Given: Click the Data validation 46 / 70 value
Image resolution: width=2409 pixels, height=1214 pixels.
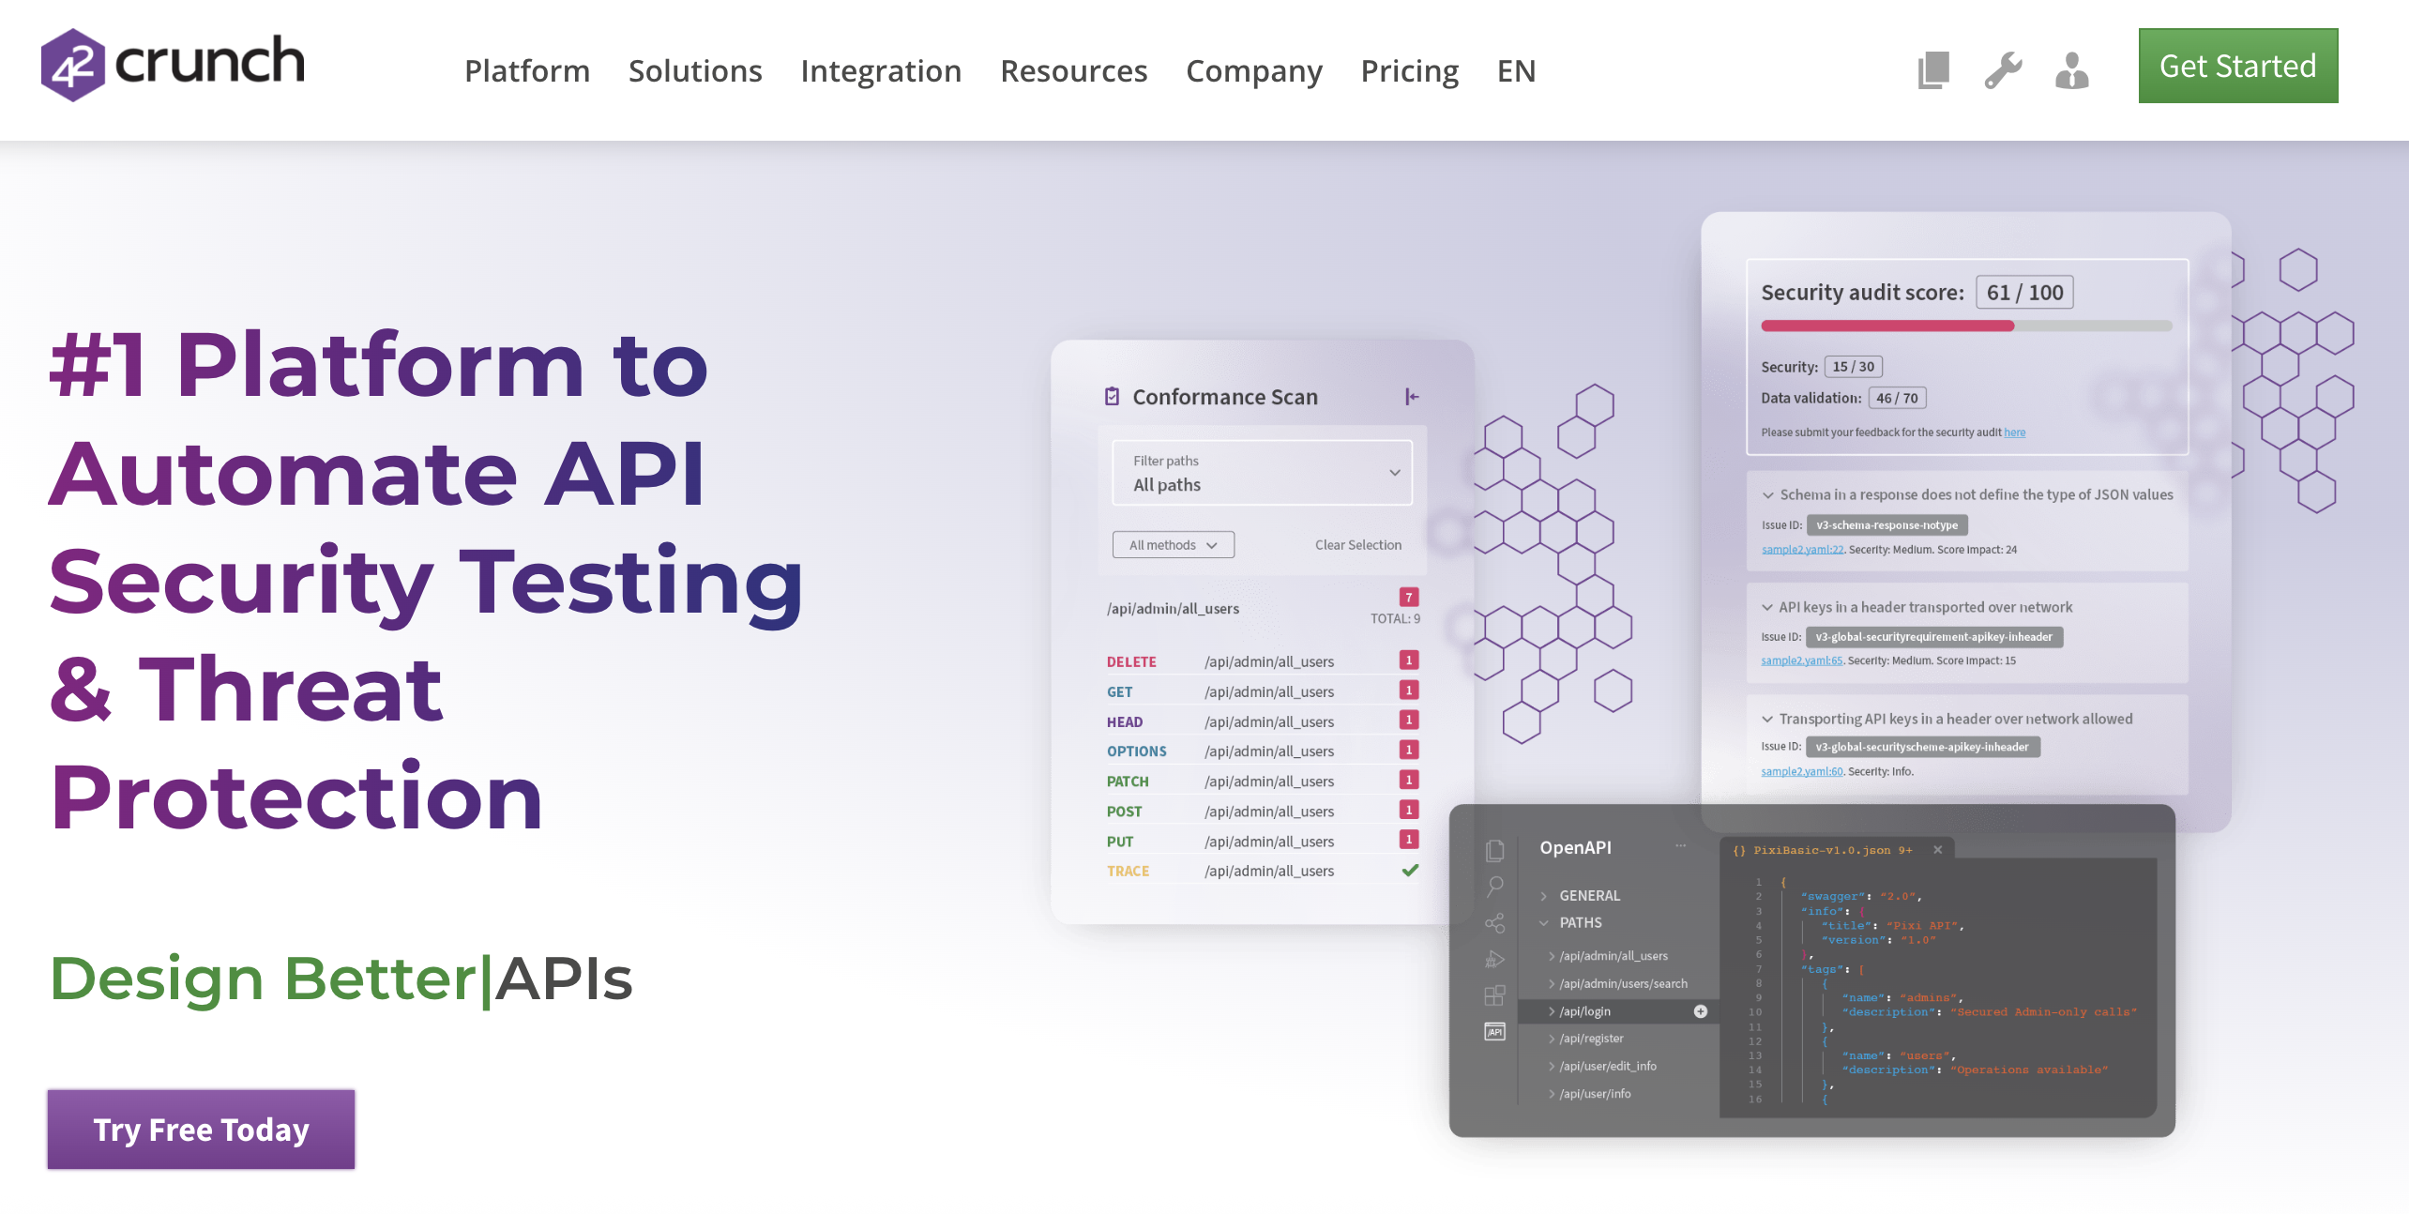Looking at the screenshot, I should click(x=1897, y=398).
